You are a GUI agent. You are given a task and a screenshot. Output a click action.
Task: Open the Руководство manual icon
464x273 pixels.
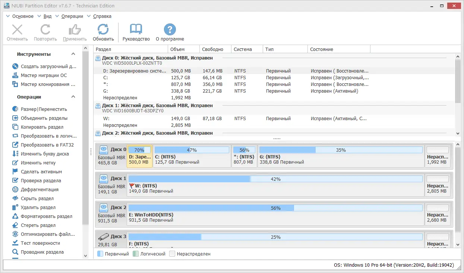(136, 29)
